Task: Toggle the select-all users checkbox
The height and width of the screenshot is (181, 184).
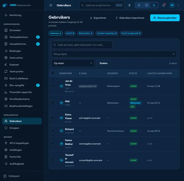Action: [53, 73]
